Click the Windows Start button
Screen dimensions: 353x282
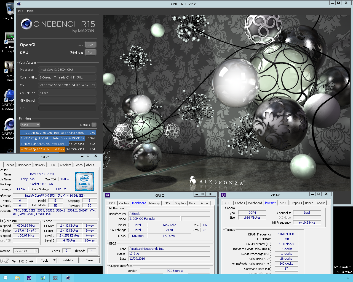point(5,278)
